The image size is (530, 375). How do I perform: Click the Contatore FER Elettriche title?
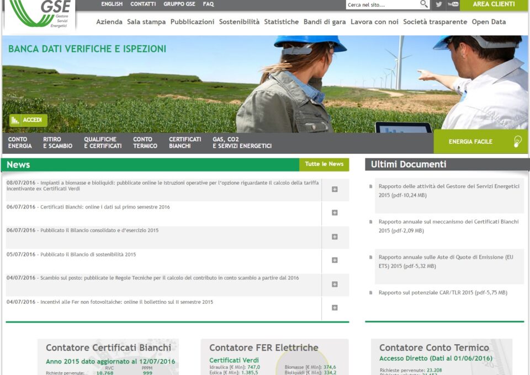(264, 347)
